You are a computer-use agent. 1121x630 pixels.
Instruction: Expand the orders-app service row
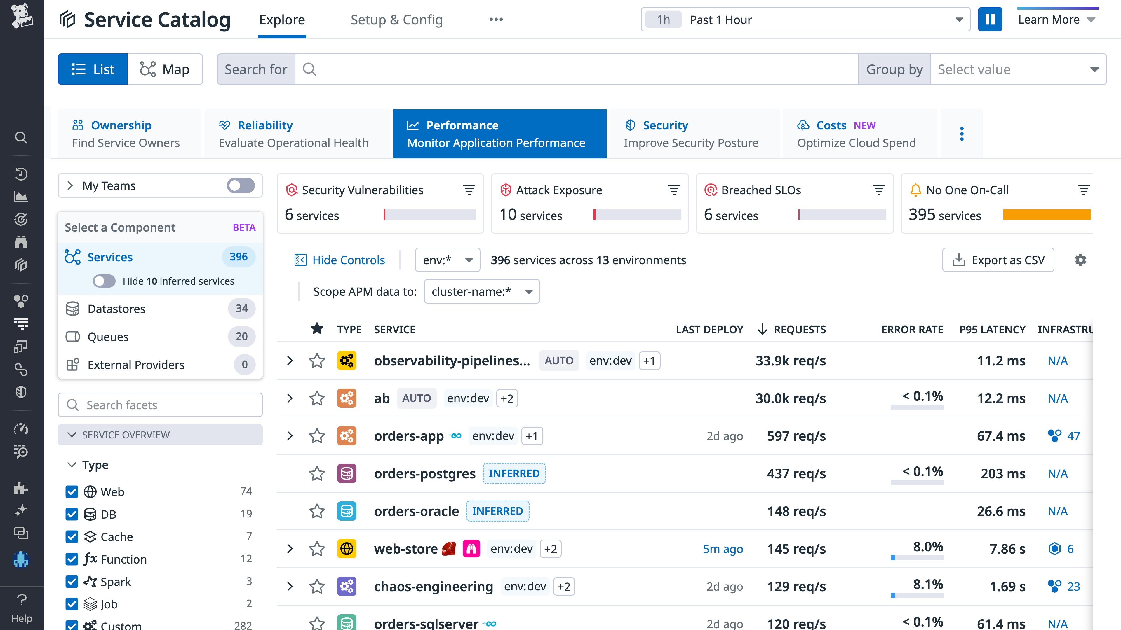click(x=290, y=436)
